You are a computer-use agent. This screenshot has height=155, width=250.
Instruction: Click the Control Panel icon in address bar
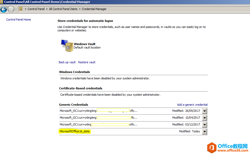point(21,9)
